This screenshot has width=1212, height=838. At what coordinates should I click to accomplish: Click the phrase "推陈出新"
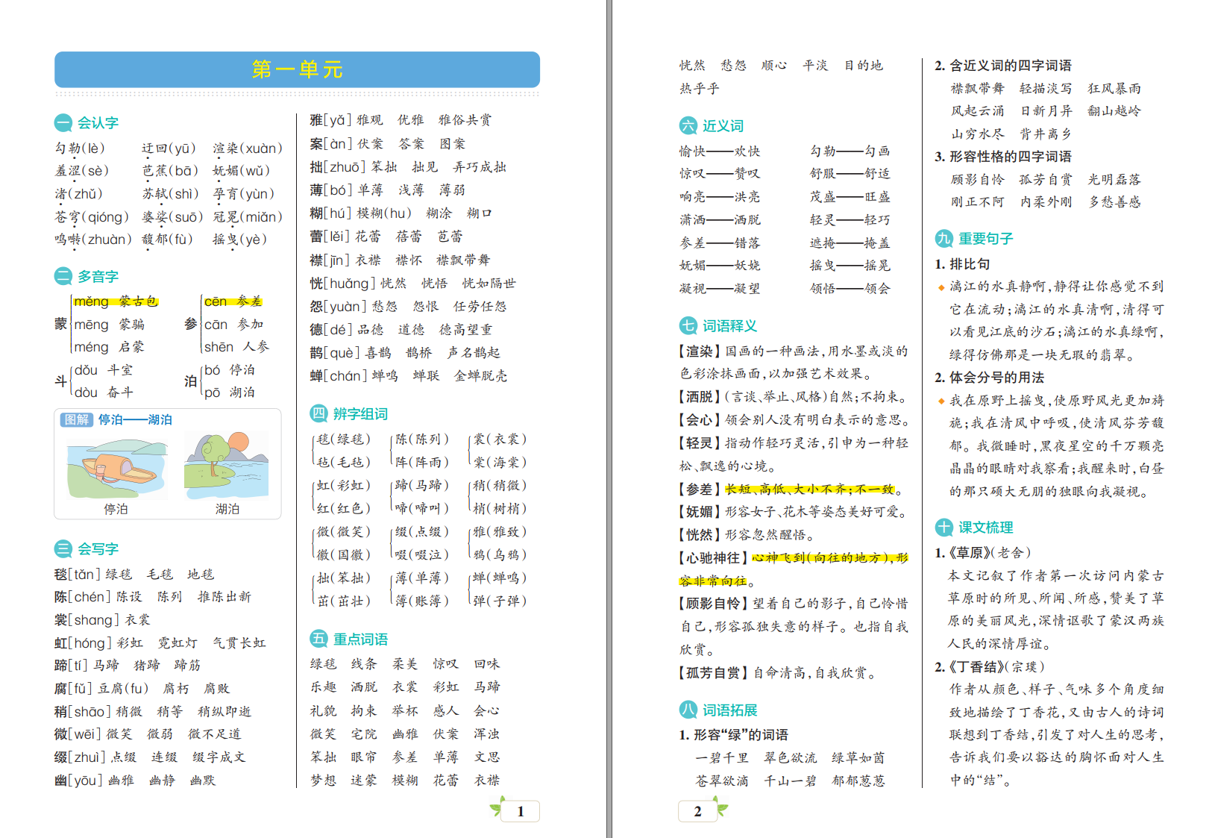click(x=224, y=597)
